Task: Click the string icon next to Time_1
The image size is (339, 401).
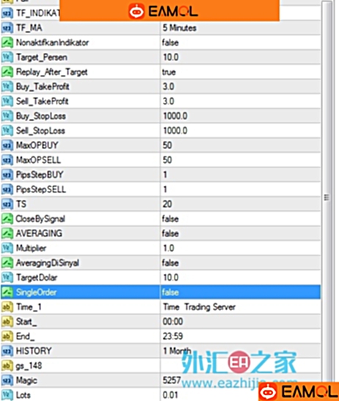Action: [7, 307]
